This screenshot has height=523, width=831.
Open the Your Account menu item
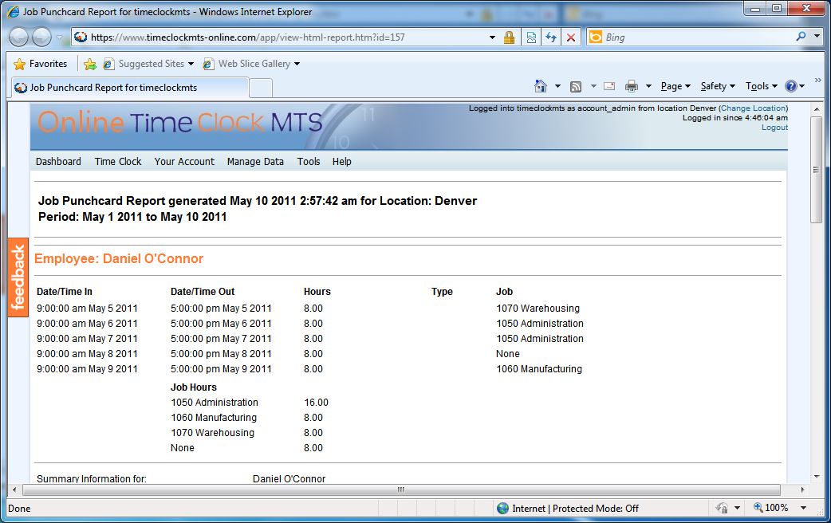(x=184, y=162)
